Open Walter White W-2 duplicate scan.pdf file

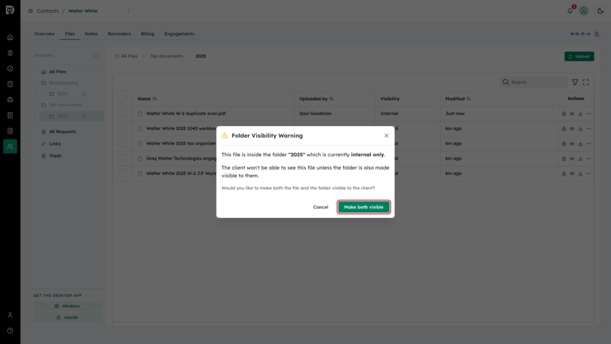tap(186, 113)
